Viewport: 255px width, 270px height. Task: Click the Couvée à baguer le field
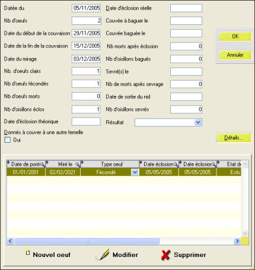[186, 21]
